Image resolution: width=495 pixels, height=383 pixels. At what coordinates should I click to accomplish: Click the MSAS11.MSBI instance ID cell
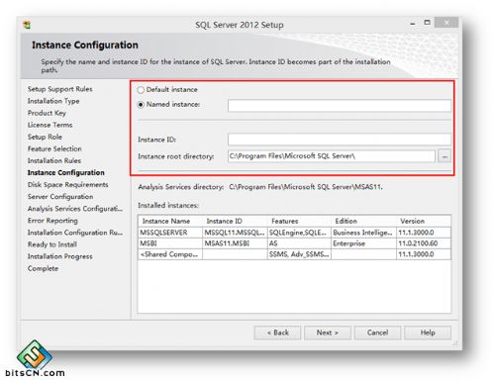pos(235,243)
